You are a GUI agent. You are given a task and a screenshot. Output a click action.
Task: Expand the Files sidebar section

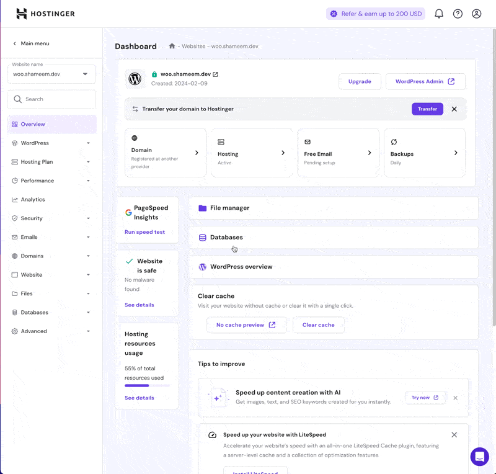tap(88, 293)
